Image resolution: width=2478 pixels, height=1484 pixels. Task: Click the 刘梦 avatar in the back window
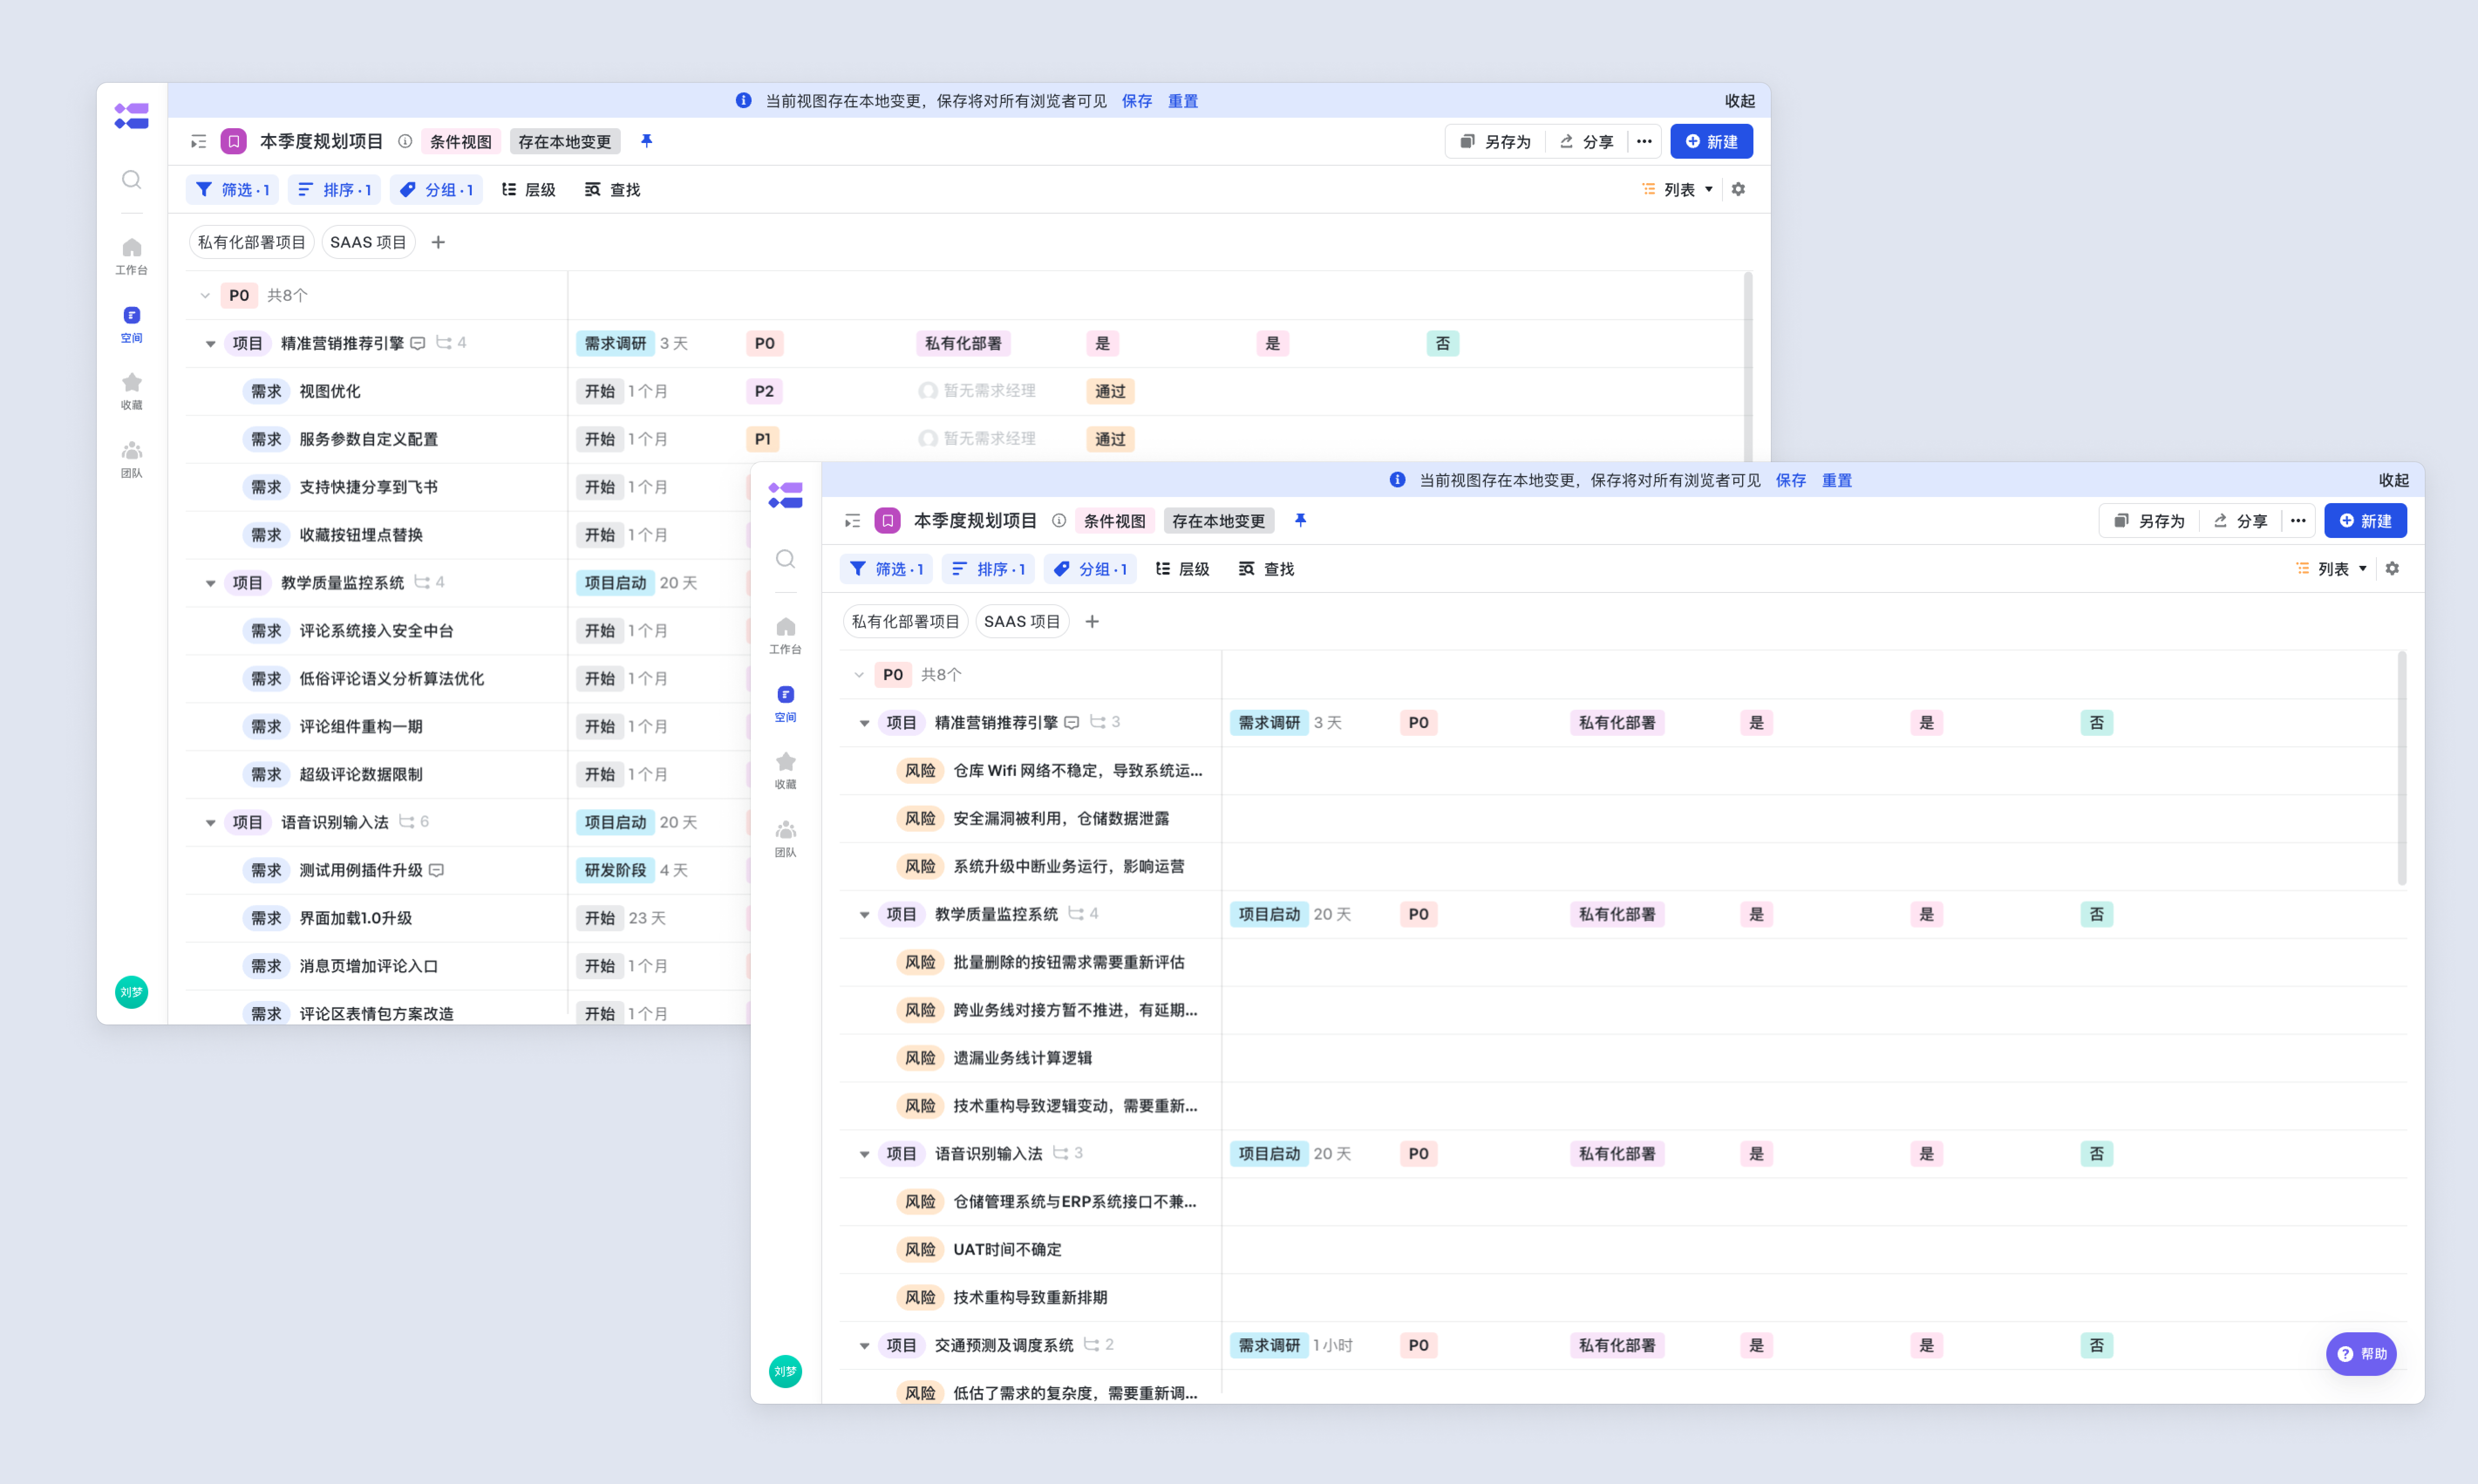point(131,992)
